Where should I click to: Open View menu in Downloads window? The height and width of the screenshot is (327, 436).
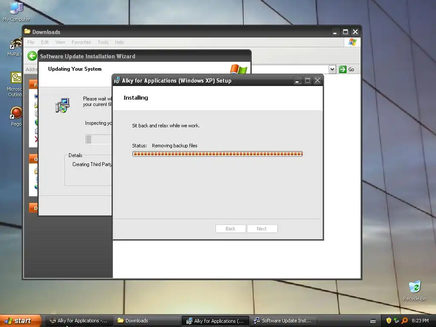point(60,42)
